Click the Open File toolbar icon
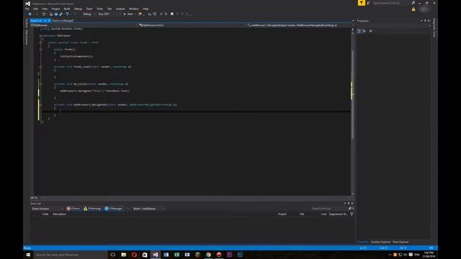 (51, 14)
